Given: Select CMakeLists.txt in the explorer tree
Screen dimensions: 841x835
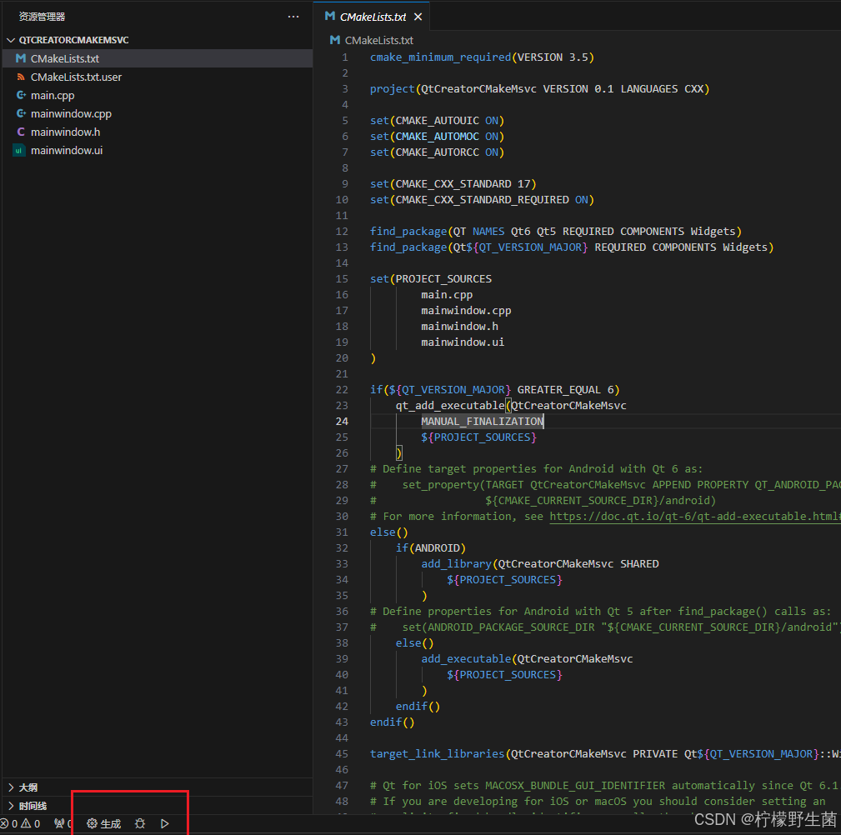Looking at the screenshot, I should point(64,59).
